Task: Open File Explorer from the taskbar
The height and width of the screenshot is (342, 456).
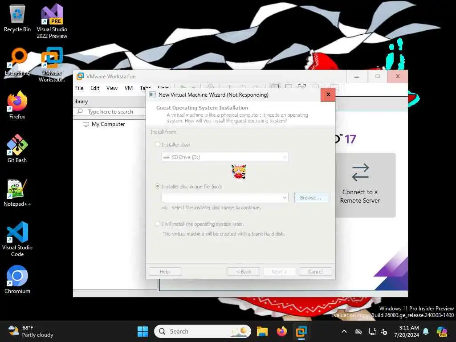Action: point(262,331)
